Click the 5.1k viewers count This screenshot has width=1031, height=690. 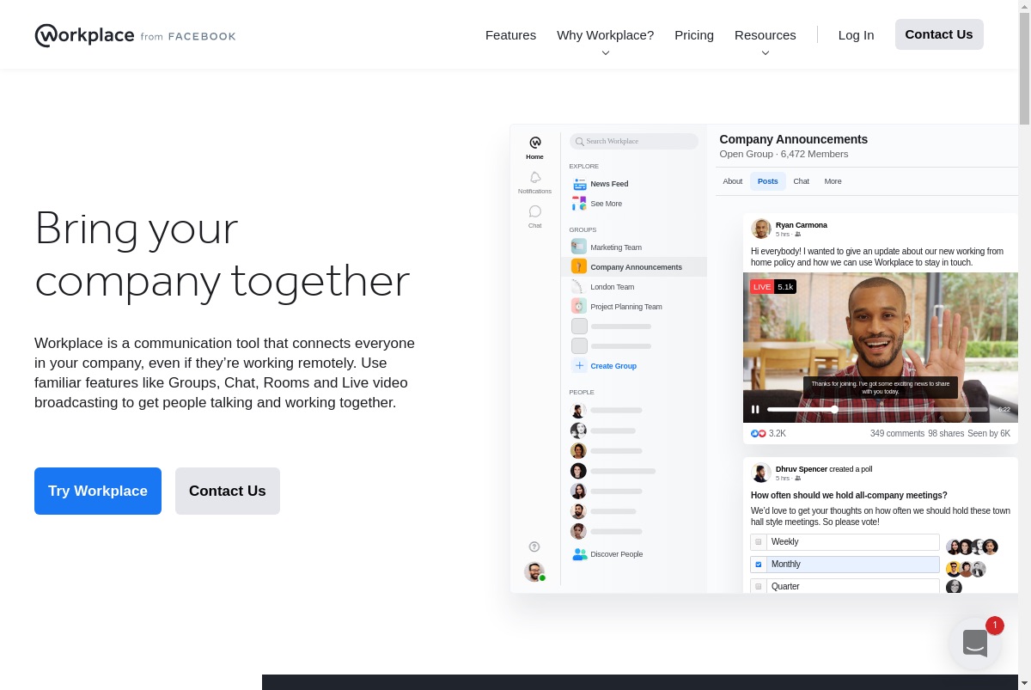click(x=785, y=287)
